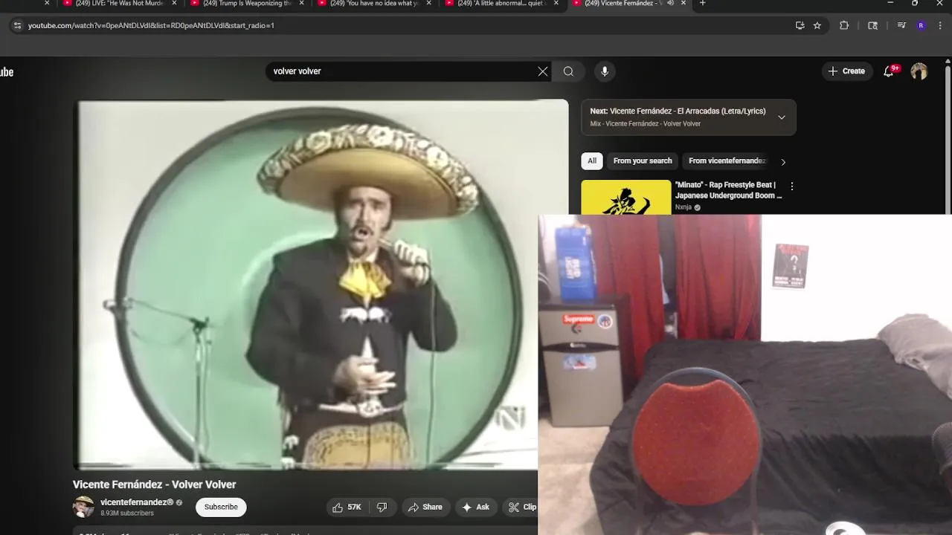Image resolution: width=952 pixels, height=535 pixels.
Task: Click the page vertical scrollbar
Action: coord(948,141)
